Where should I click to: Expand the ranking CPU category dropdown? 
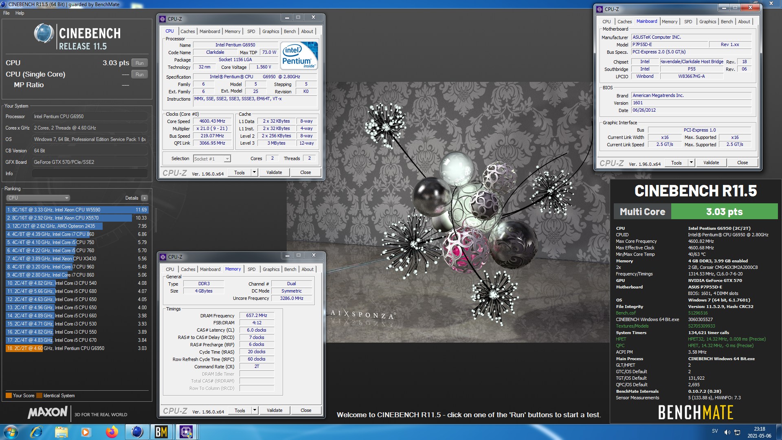tap(38, 198)
